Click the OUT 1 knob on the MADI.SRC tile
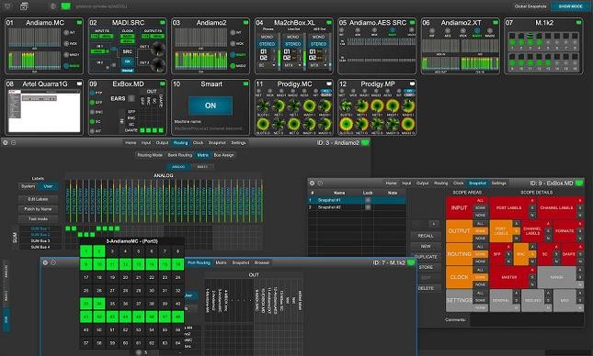The width and height of the screenshot is (593, 356). tap(158, 49)
